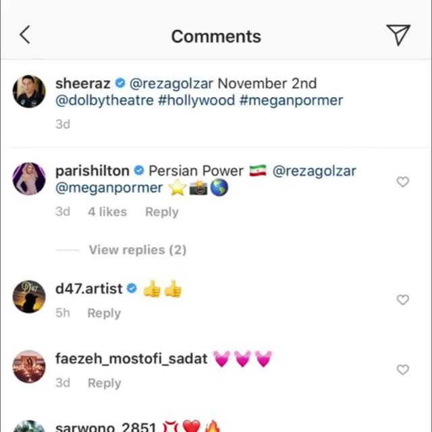Open parishilton profile picture
The width and height of the screenshot is (432, 432).
29,179
